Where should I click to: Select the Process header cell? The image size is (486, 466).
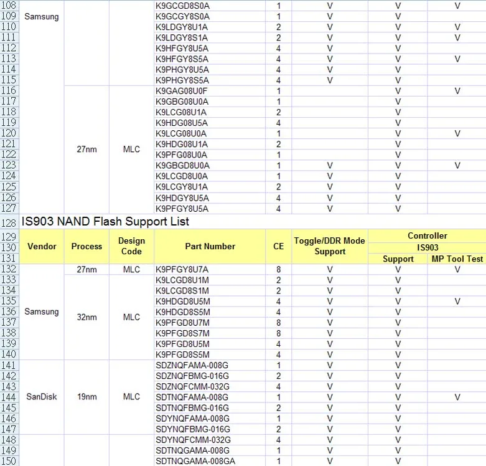point(86,246)
